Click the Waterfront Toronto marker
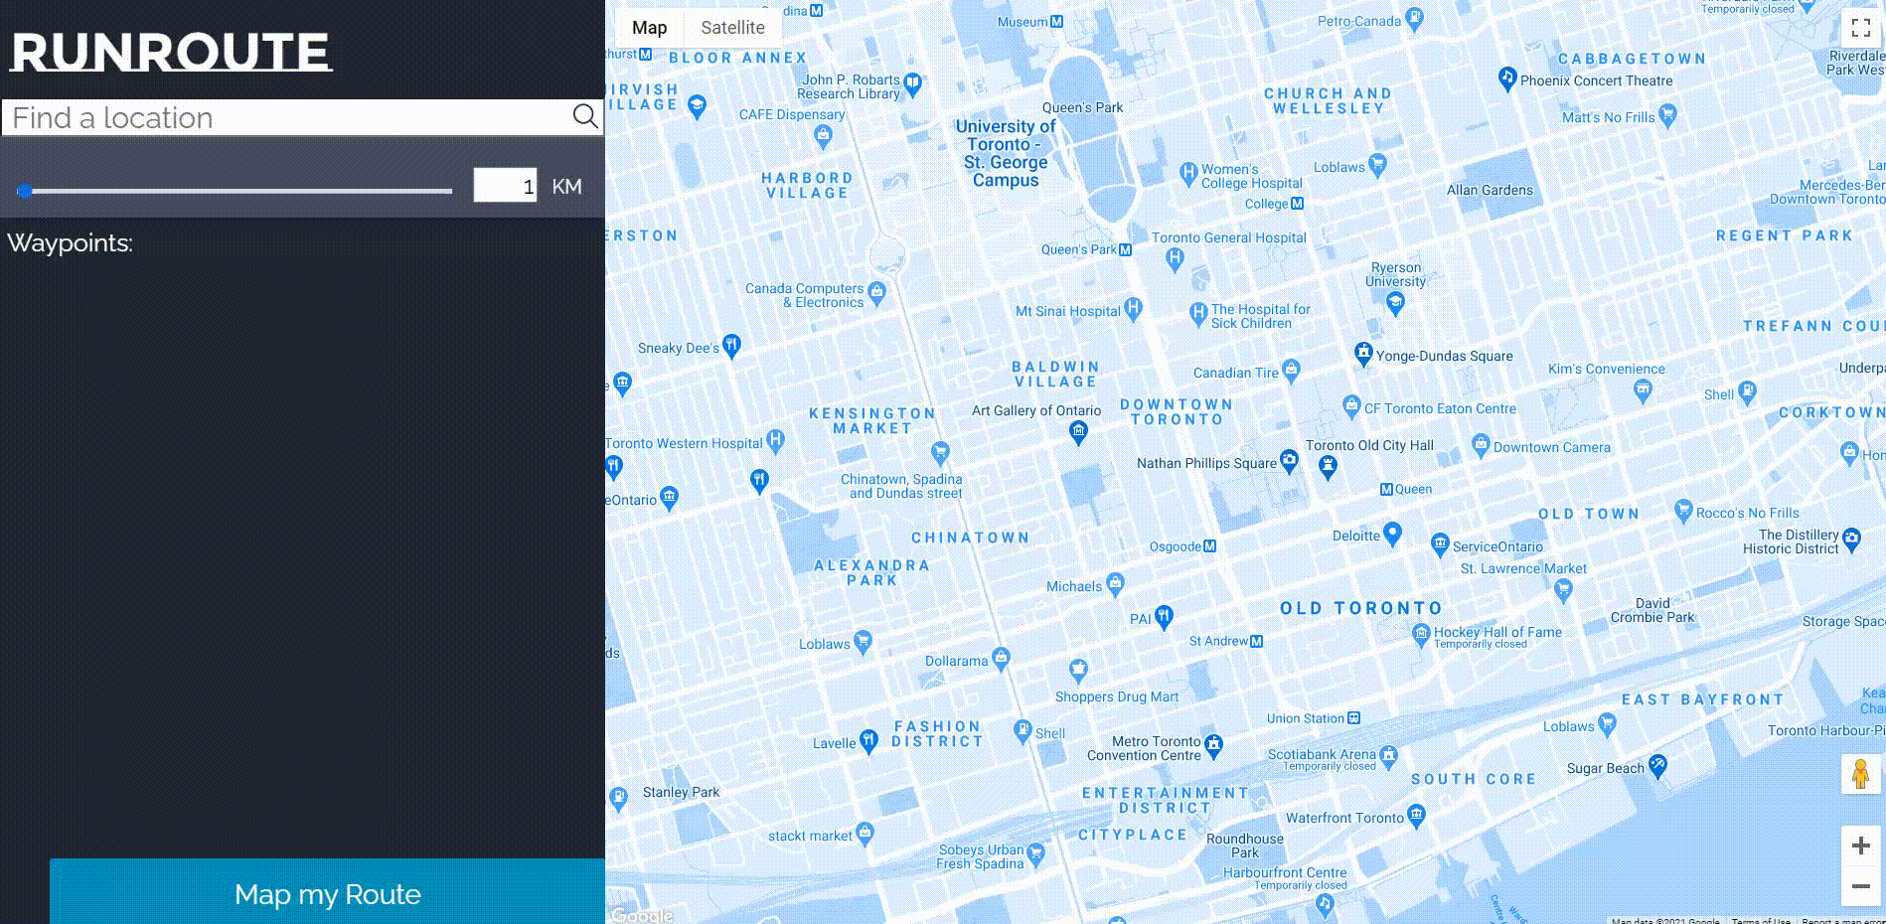Image resolution: width=1886 pixels, height=924 pixels. click(1416, 816)
